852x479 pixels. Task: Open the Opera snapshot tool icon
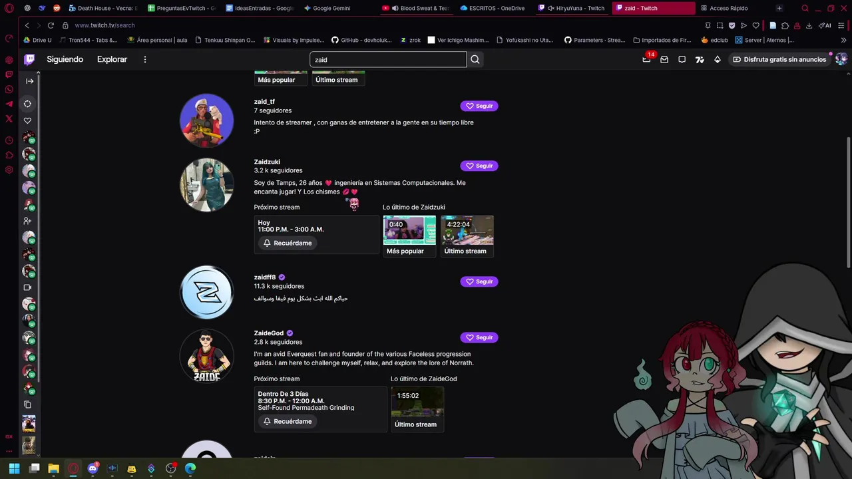pyautogui.click(x=720, y=25)
